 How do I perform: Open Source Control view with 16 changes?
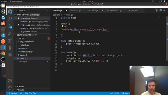click(x=10, y=26)
